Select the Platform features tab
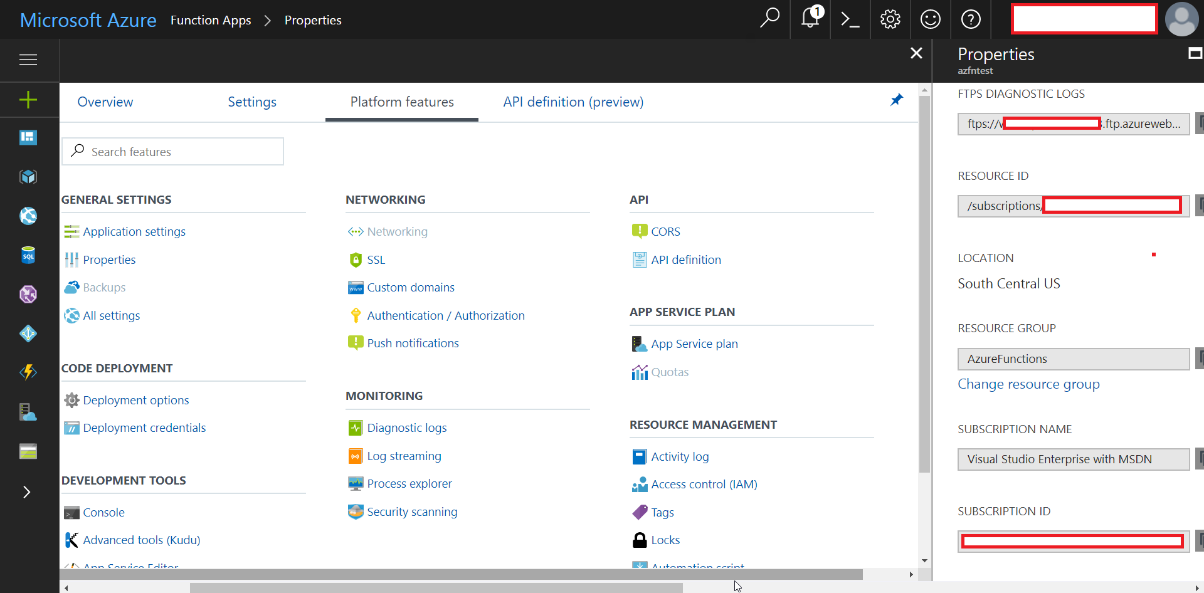The width and height of the screenshot is (1204, 593). (402, 102)
